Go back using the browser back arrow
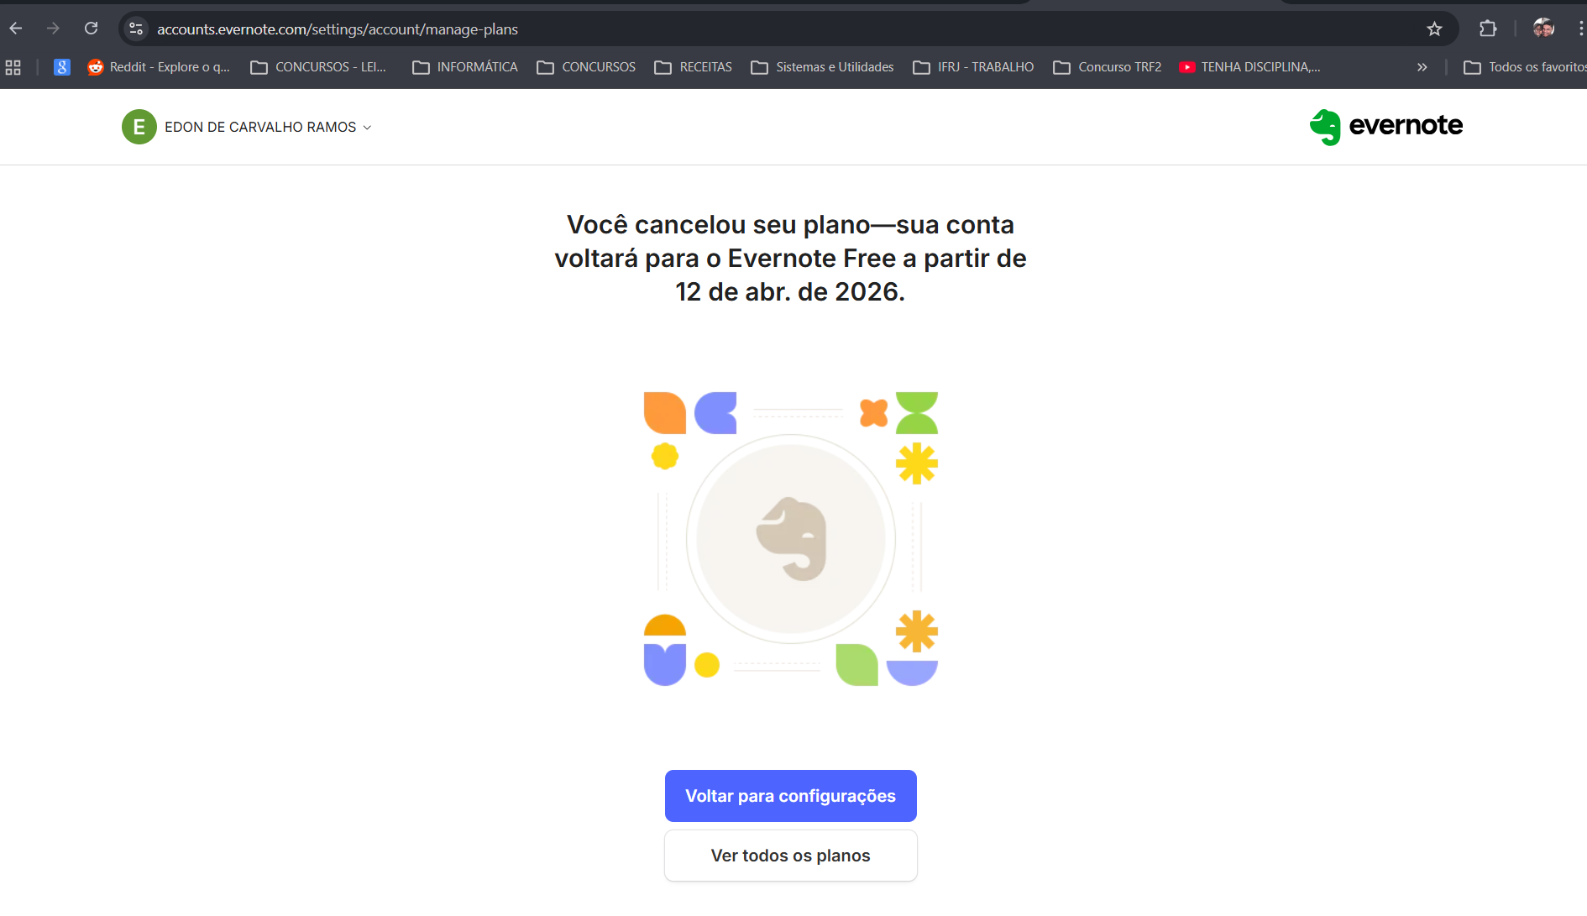The width and height of the screenshot is (1587, 916). tap(16, 29)
